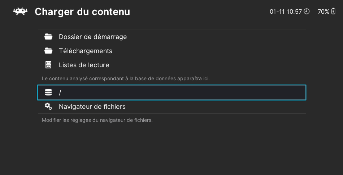Image resolution: width=343 pixels, height=175 pixels.
Task: Select the Listes de lecture cabinet icon
Action: (x=48, y=65)
